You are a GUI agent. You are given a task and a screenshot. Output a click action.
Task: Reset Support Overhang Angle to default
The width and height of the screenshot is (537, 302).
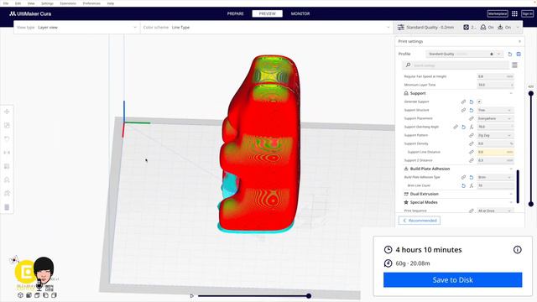pos(463,127)
